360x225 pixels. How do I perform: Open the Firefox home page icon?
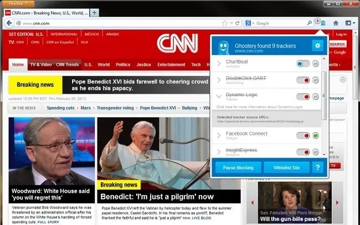pos(336,23)
